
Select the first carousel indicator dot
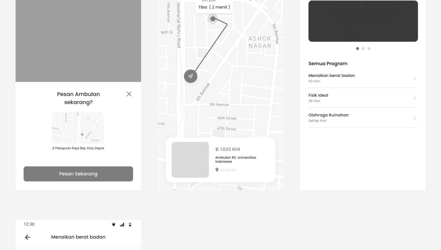[357, 48]
